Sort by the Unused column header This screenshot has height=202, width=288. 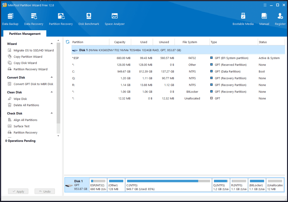[x=164, y=42]
